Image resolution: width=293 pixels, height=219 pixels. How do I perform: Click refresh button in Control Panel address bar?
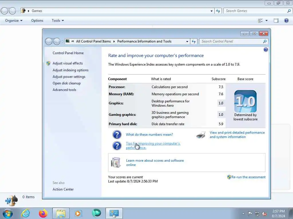(194, 41)
